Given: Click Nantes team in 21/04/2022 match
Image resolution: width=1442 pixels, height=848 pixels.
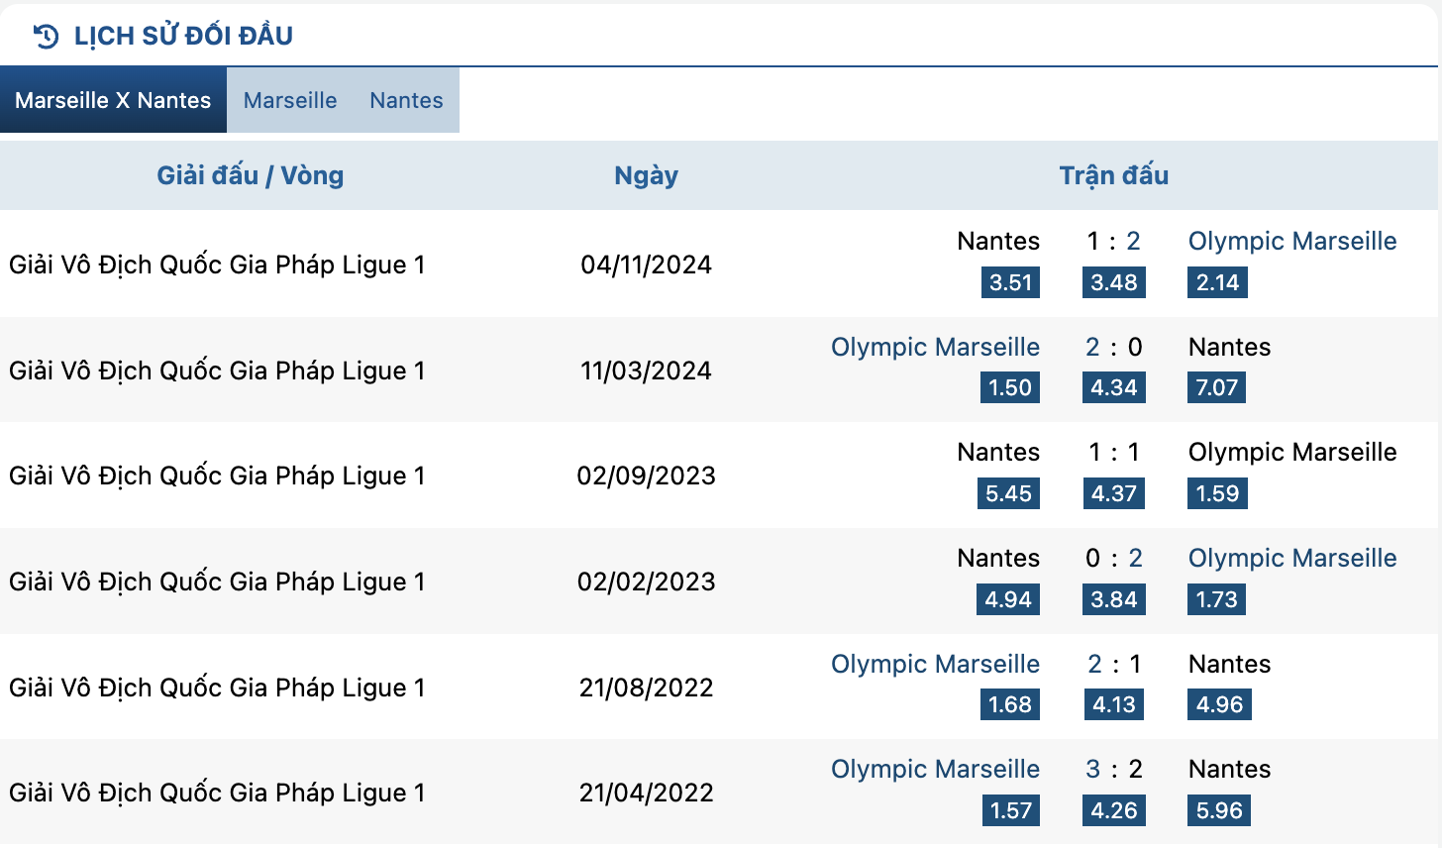Looking at the screenshot, I should 1229,769.
